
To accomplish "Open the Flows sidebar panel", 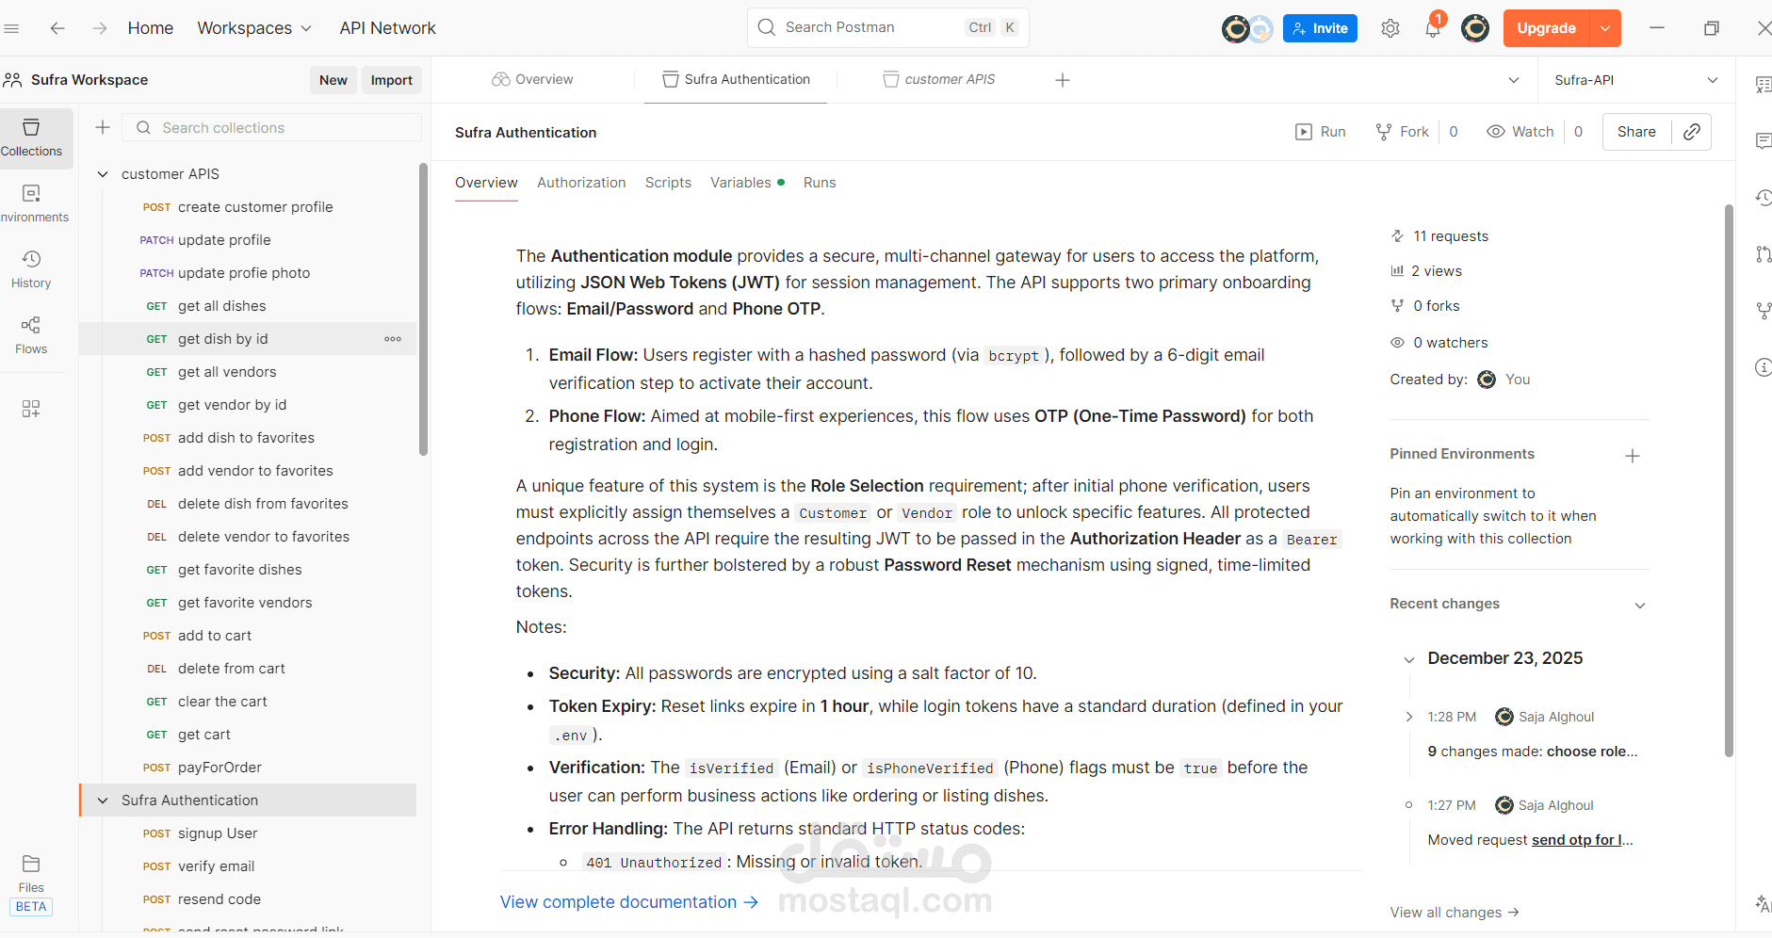I will click(x=32, y=335).
